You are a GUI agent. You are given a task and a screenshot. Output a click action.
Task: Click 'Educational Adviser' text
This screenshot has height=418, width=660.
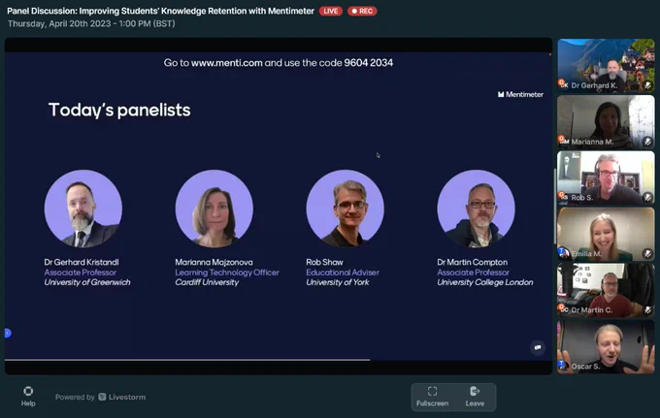(x=343, y=273)
